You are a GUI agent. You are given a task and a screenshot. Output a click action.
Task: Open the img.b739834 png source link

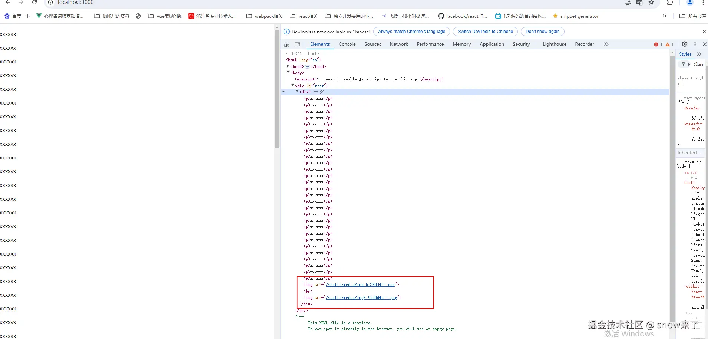click(360, 285)
